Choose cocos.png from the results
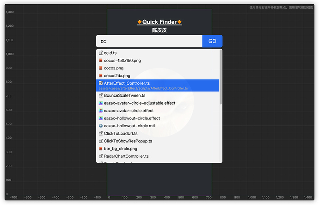 (158, 68)
